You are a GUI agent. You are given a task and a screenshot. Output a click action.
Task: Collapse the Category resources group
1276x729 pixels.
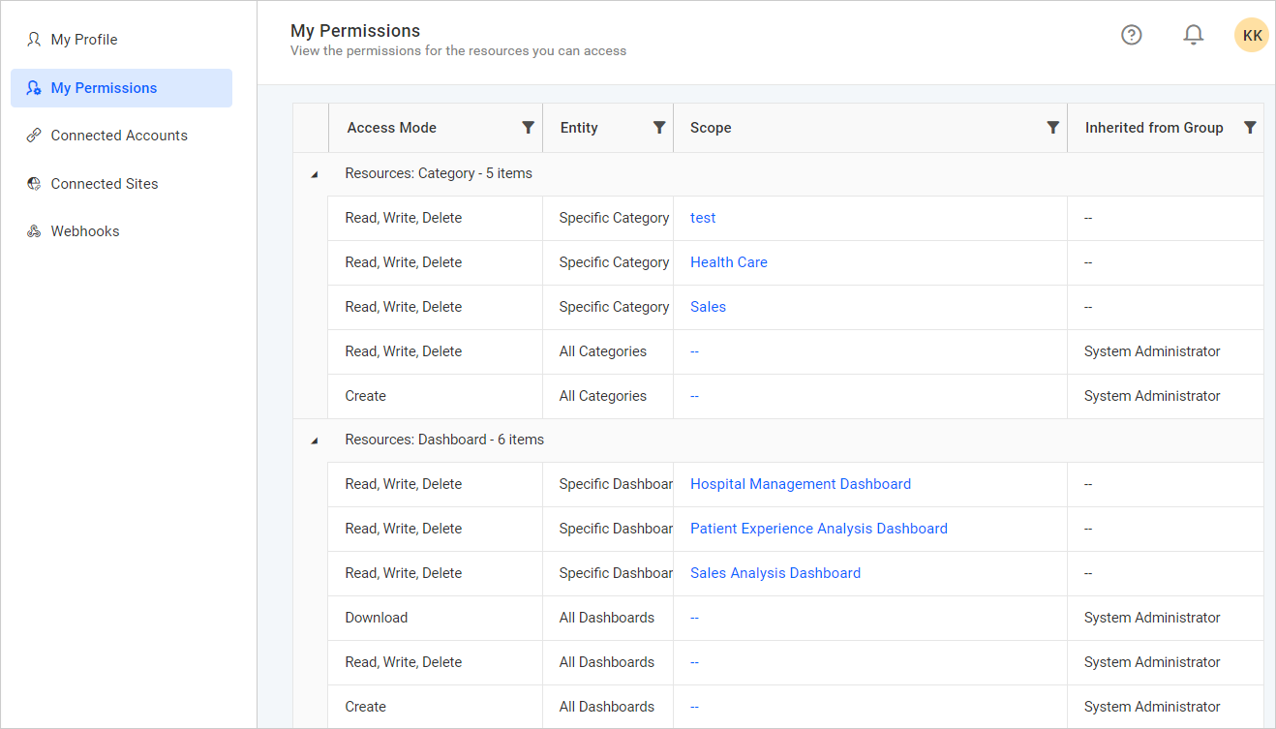pyautogui.click(x=313, y=174)
